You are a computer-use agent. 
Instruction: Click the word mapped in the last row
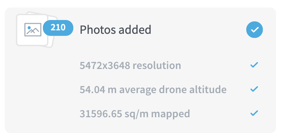[171, 114]
